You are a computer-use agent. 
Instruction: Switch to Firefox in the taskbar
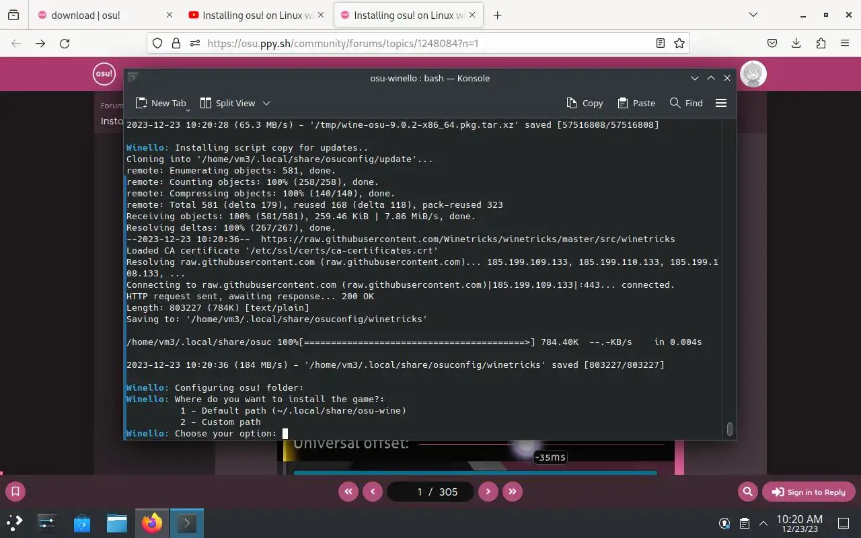(x=152, y=523)
